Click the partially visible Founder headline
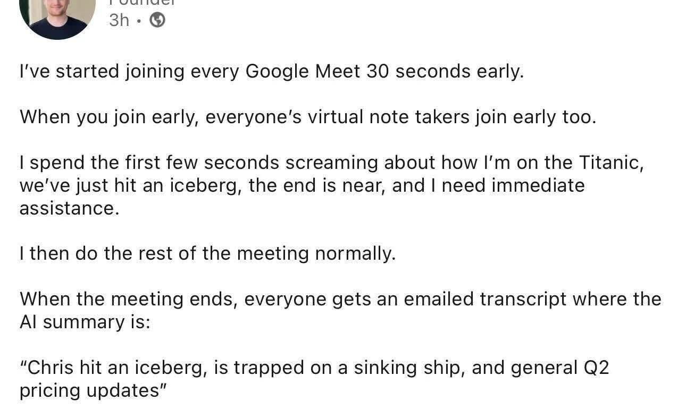This screenshot has height=418, width=686. [x=141, y=3]
